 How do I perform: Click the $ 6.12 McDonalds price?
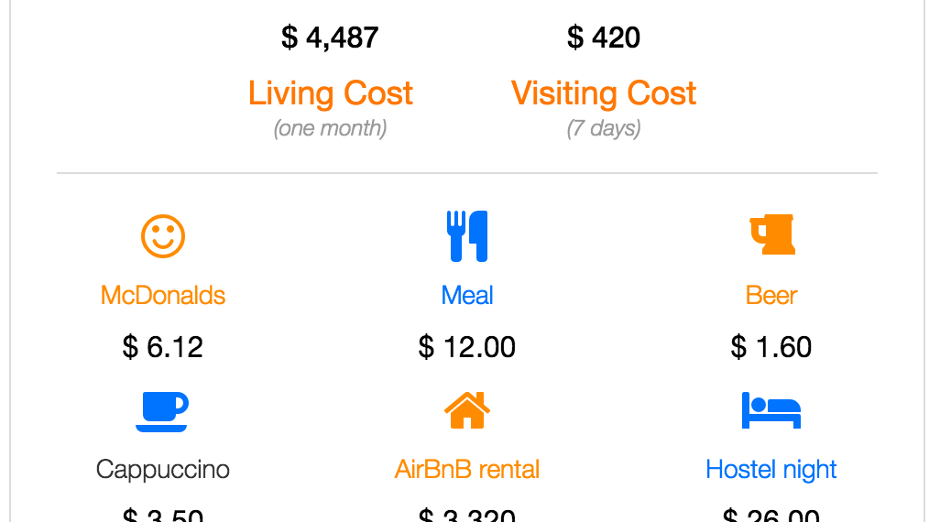click(x=163, y=347)
